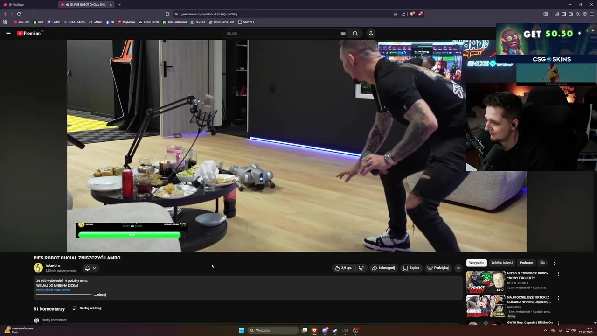Show next category chips arrow

(554, 263)
